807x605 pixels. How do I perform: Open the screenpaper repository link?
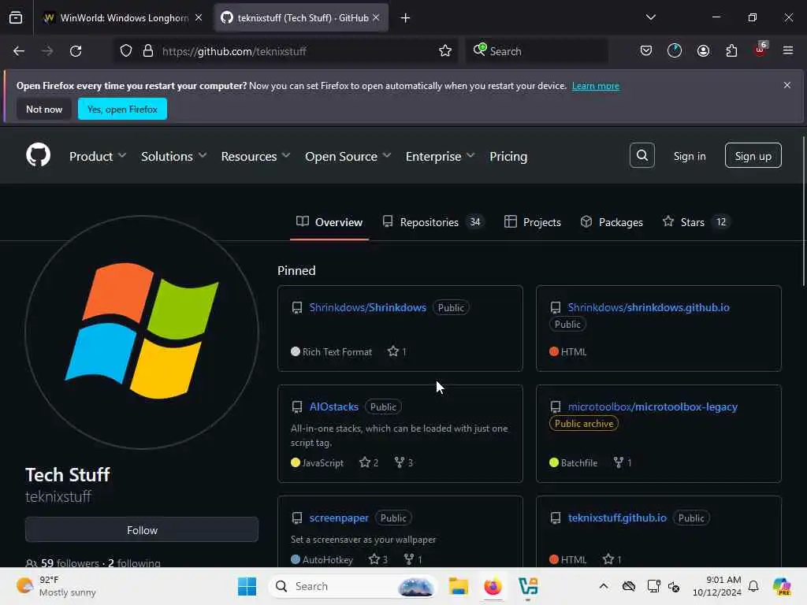(339, 518)
